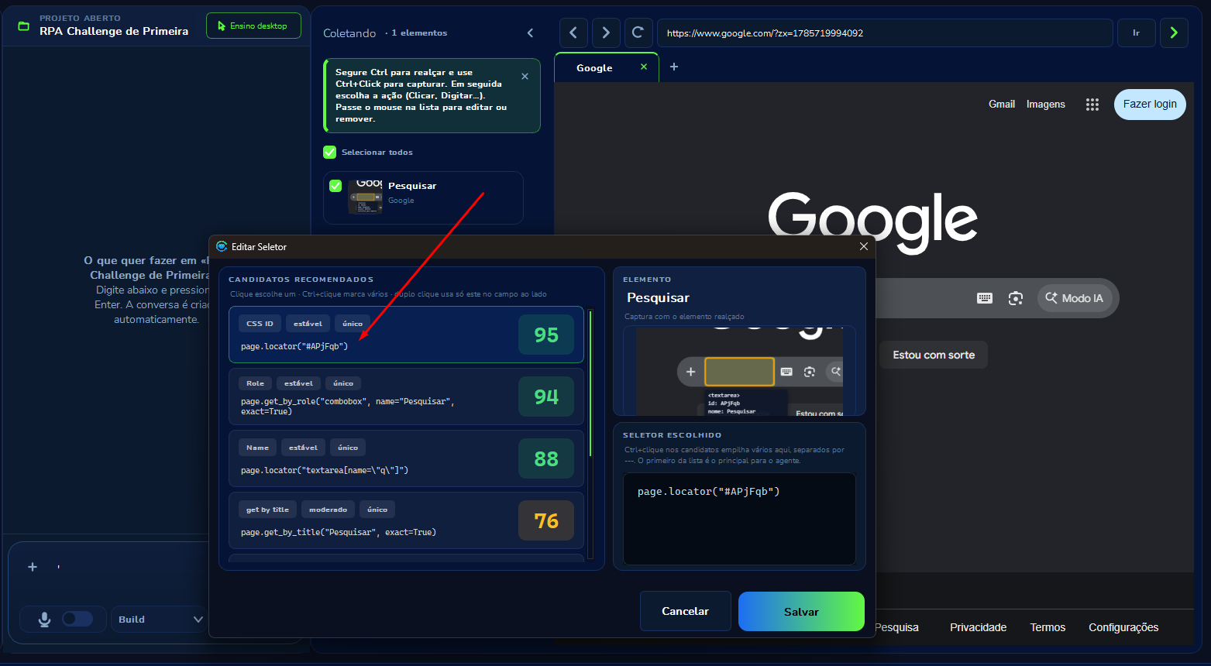Image resolution: width=1211 pixels, height=666 pixels.
Task: Click the Fazer login button
Action: 1150,105
